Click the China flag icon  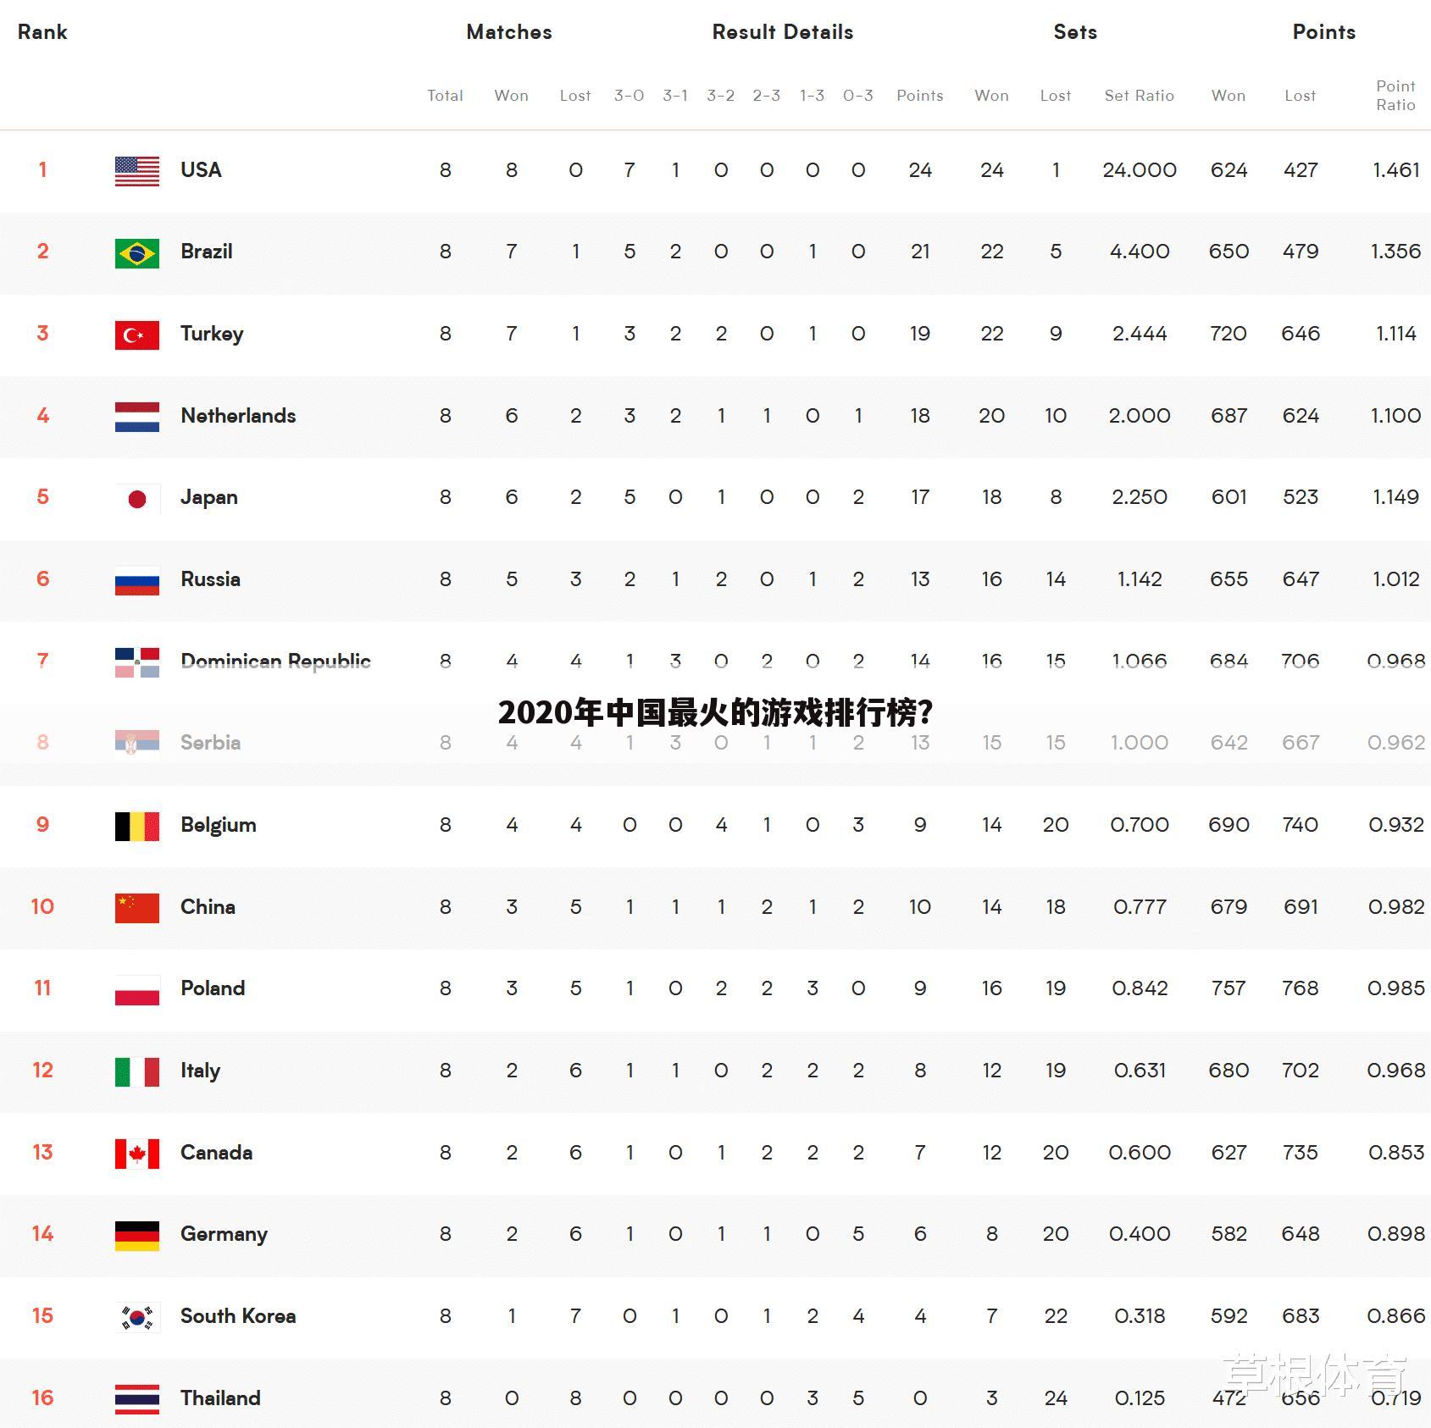tap(137, 908)
